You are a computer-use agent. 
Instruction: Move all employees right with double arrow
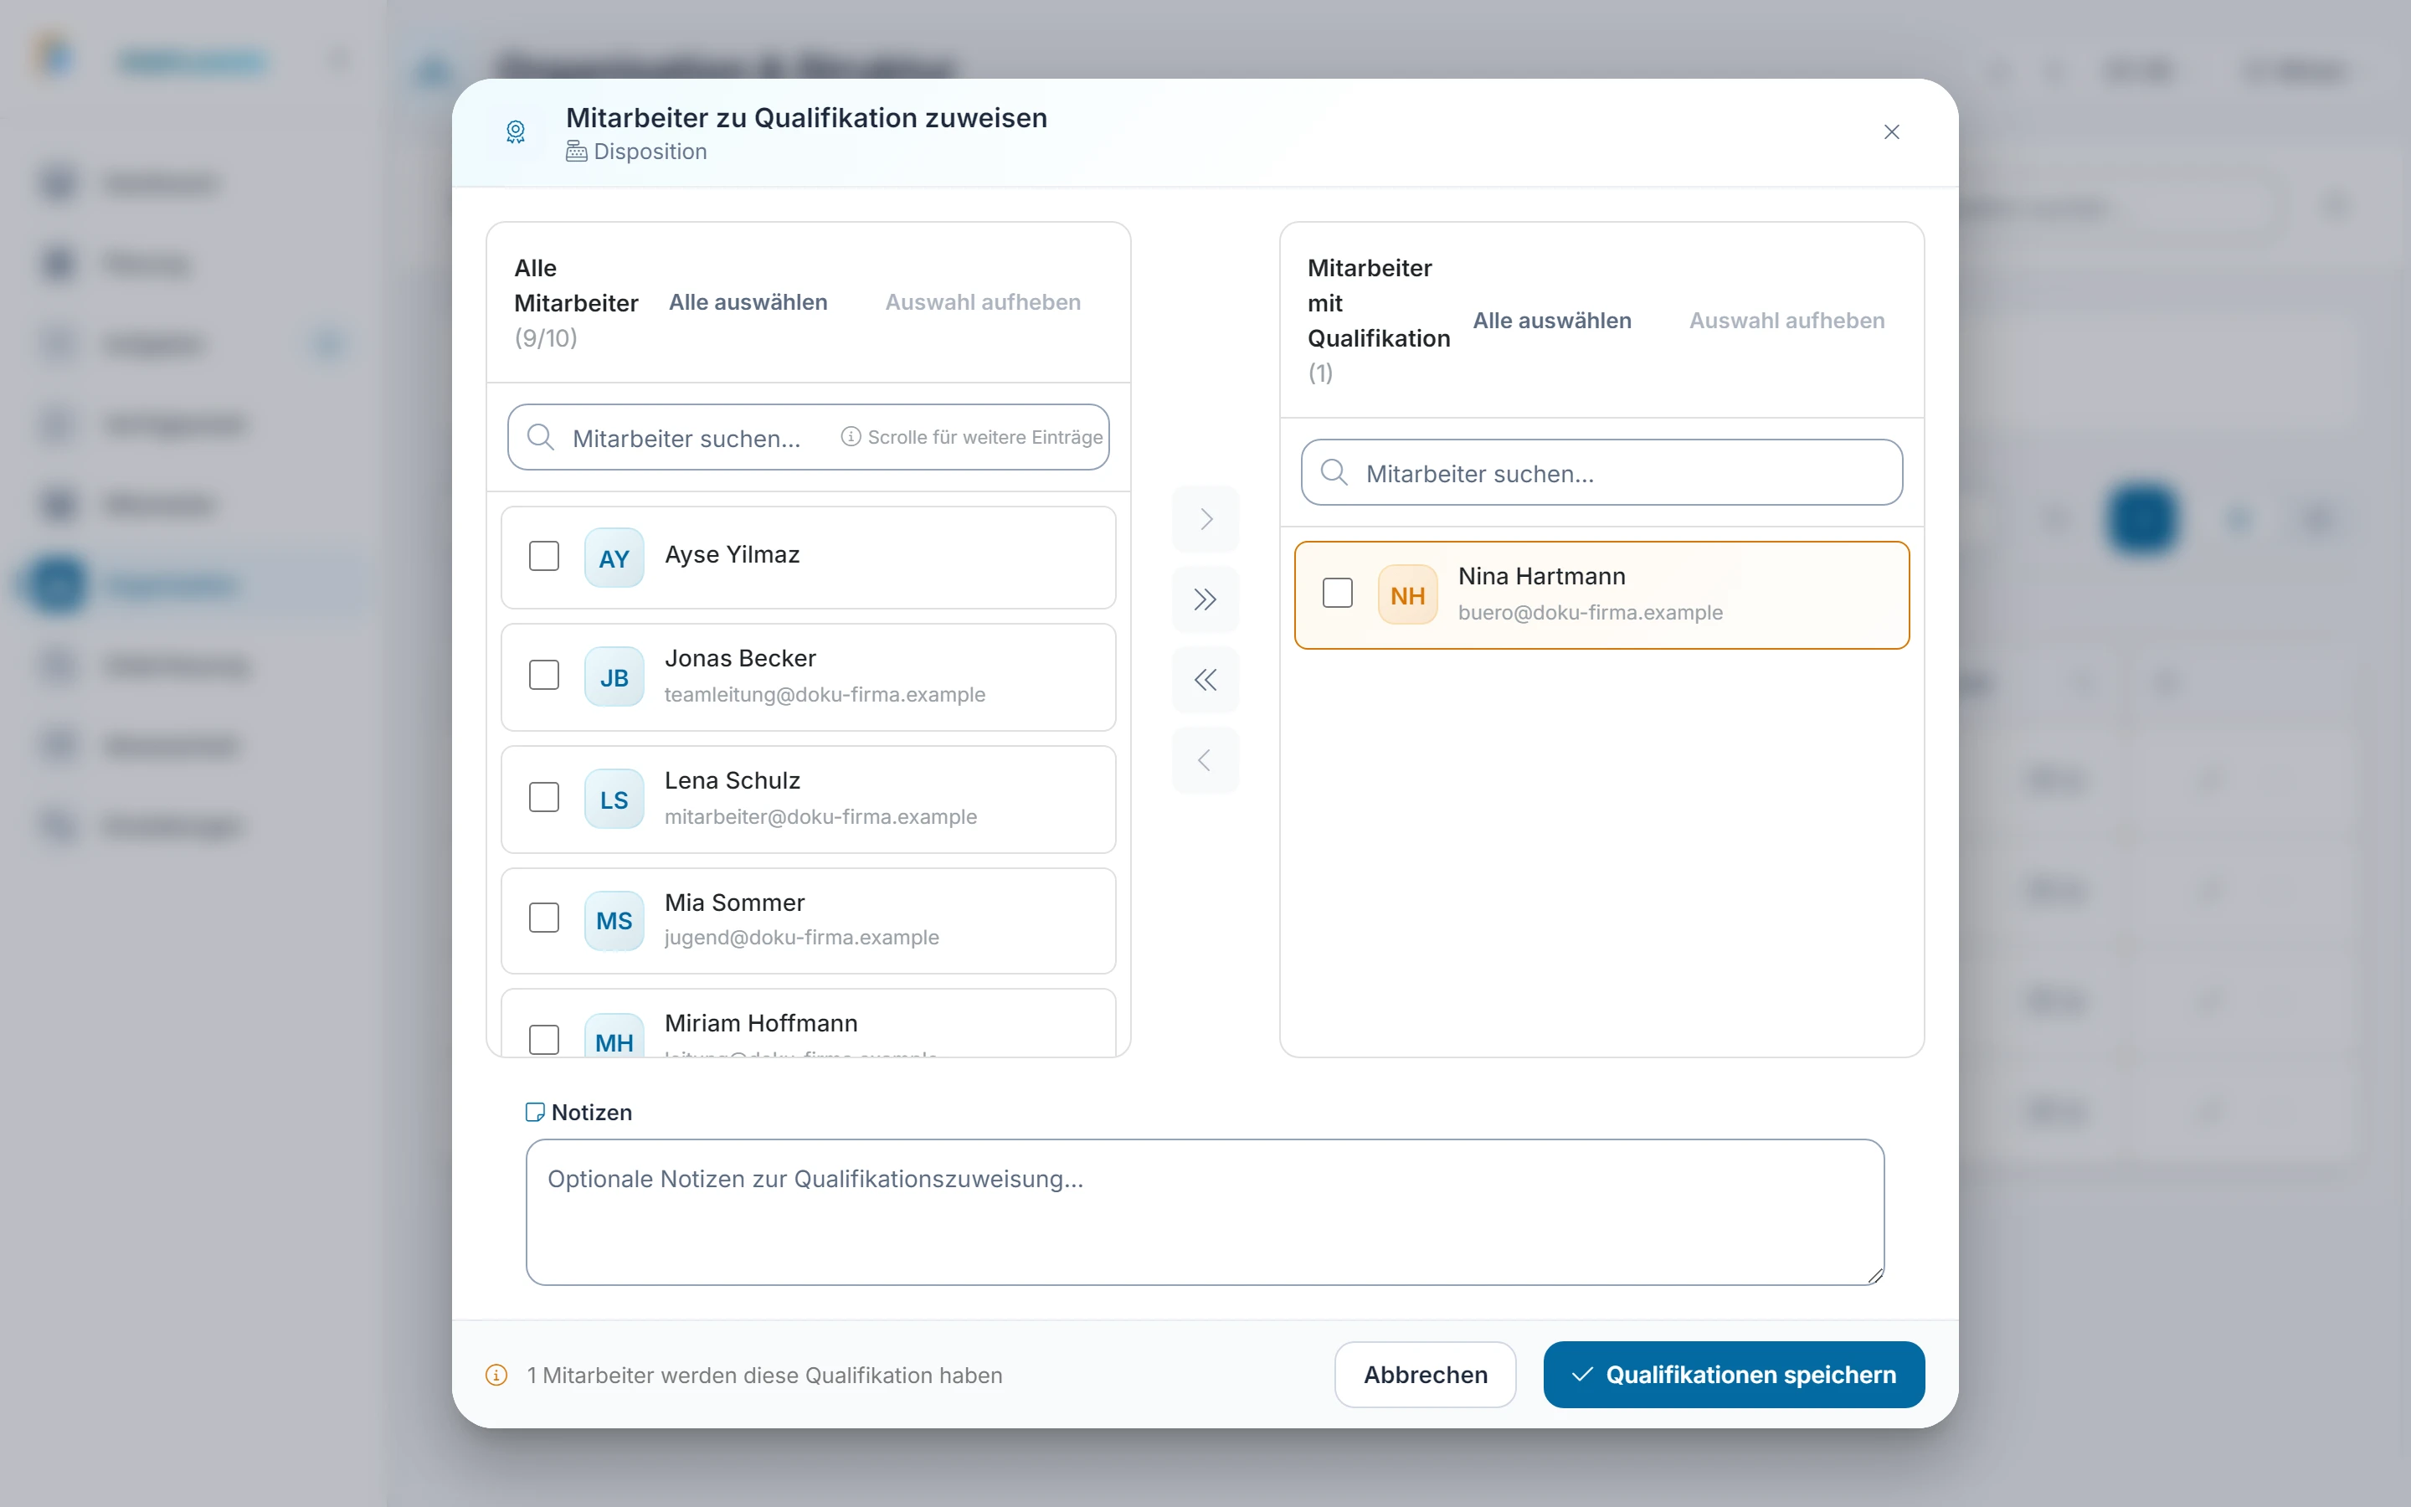(x=1205, y=600)
